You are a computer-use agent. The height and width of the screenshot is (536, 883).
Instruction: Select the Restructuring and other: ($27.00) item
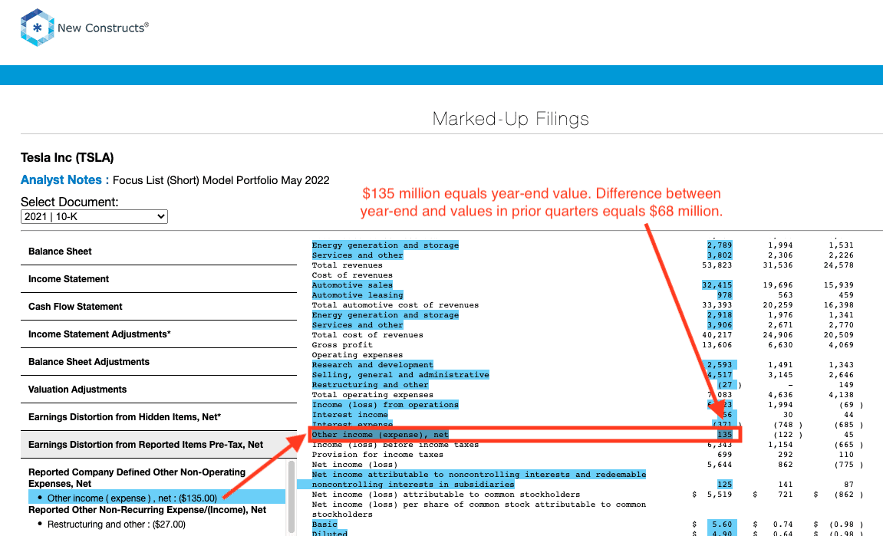coord(116,524)
